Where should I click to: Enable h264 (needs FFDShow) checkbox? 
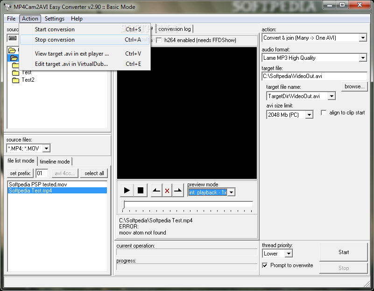click(x=159, y=40)
